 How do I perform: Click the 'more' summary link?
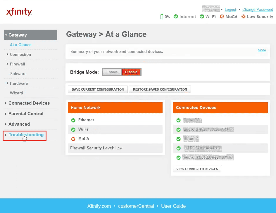pos(262,50)
